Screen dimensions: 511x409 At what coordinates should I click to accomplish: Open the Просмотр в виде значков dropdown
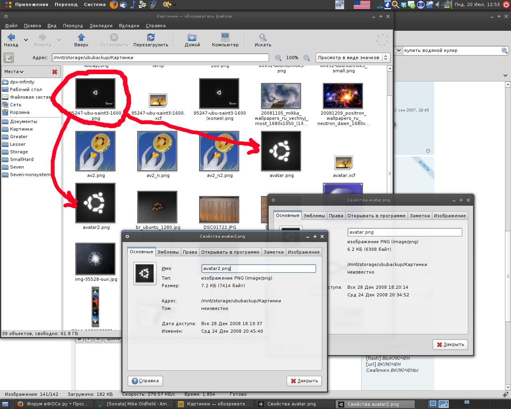[353, 58]
